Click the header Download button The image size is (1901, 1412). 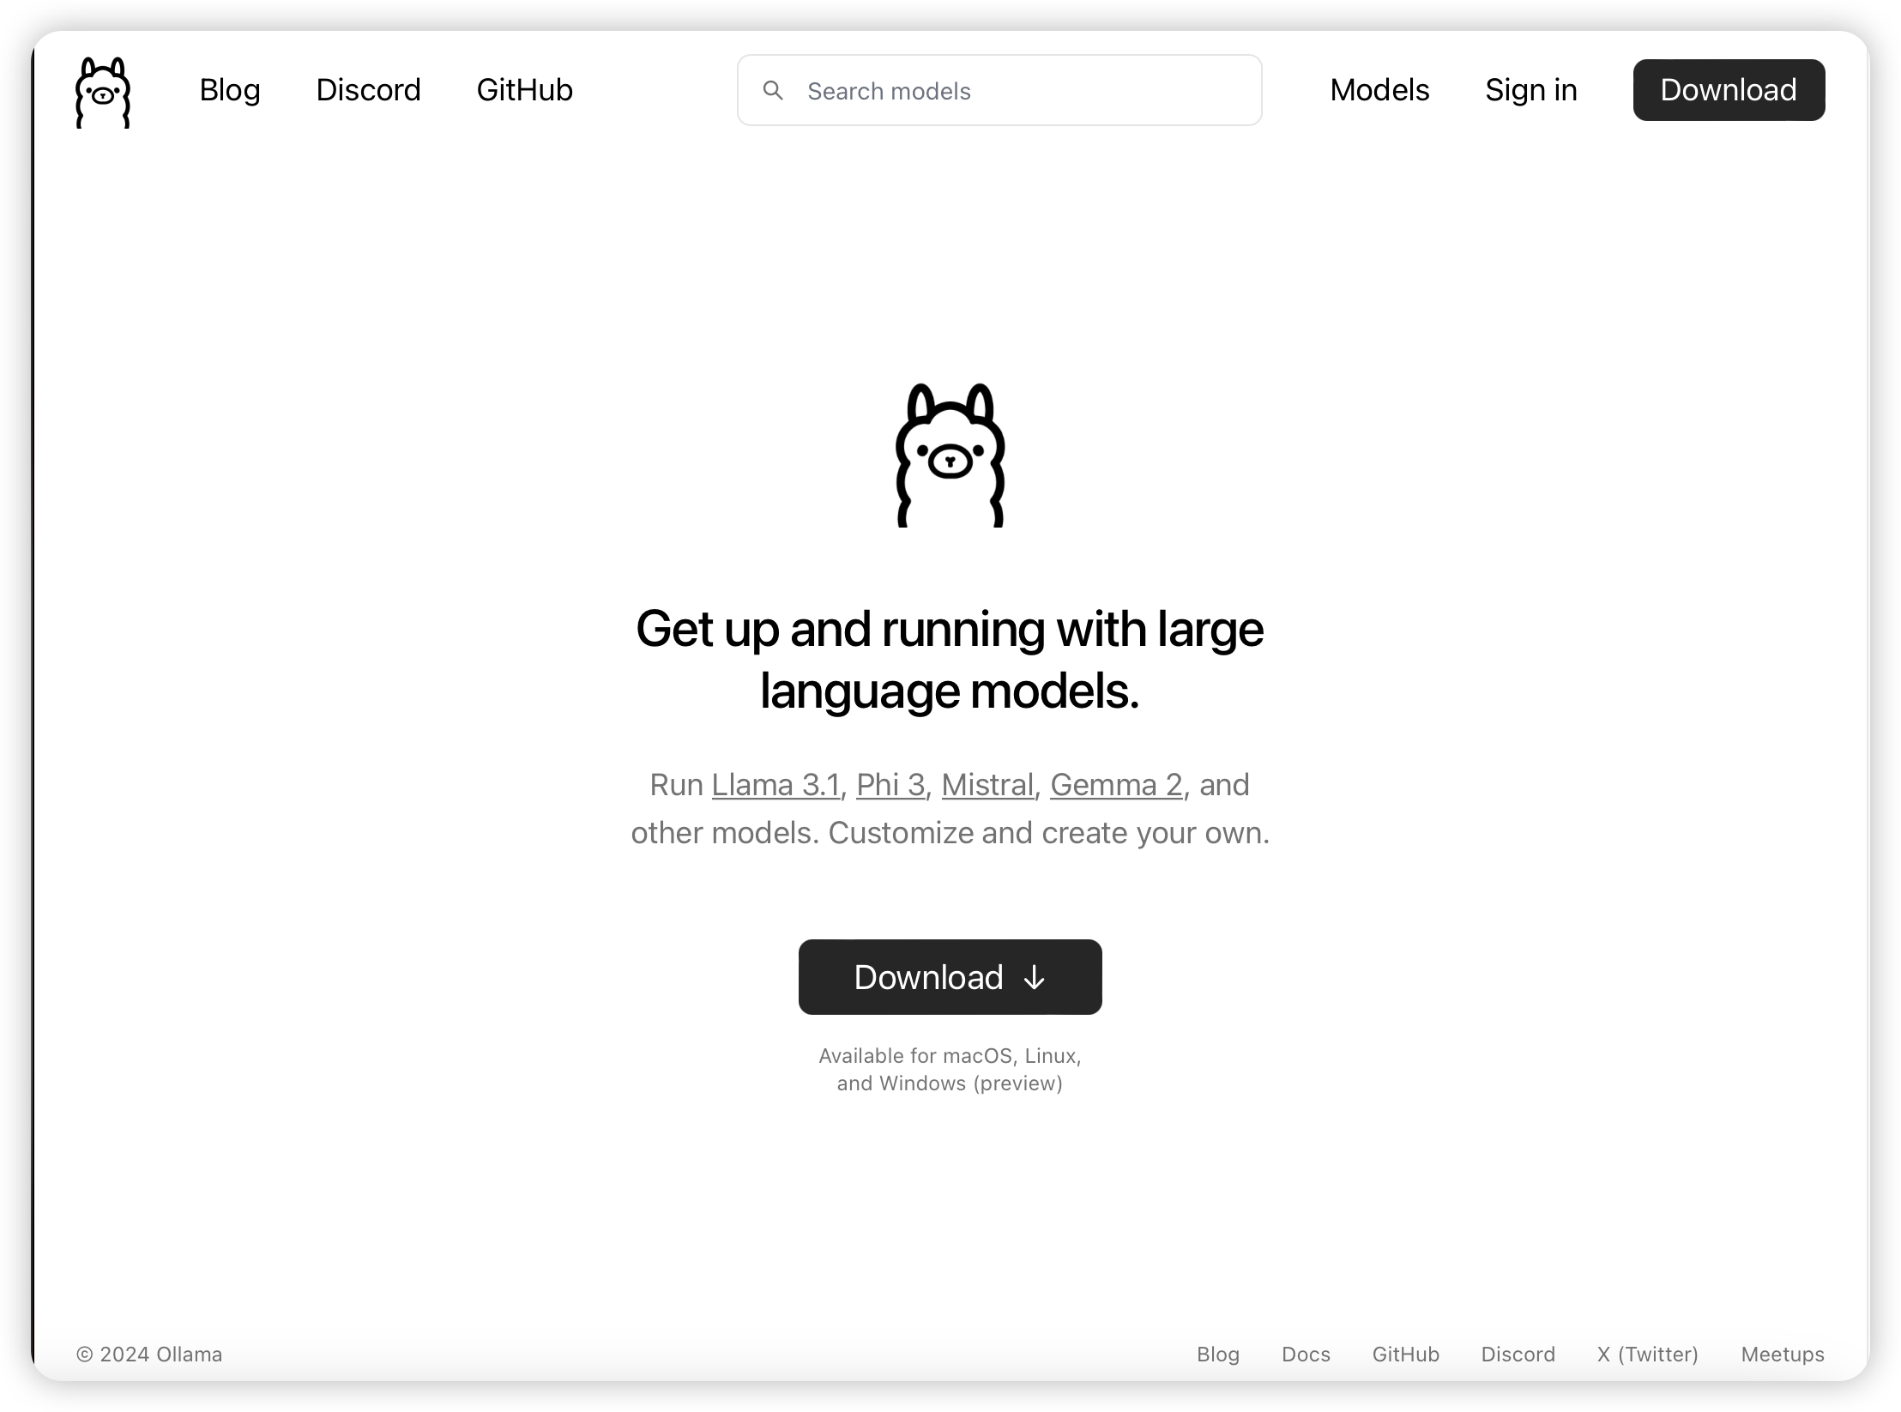click(x=1729, y=90)
